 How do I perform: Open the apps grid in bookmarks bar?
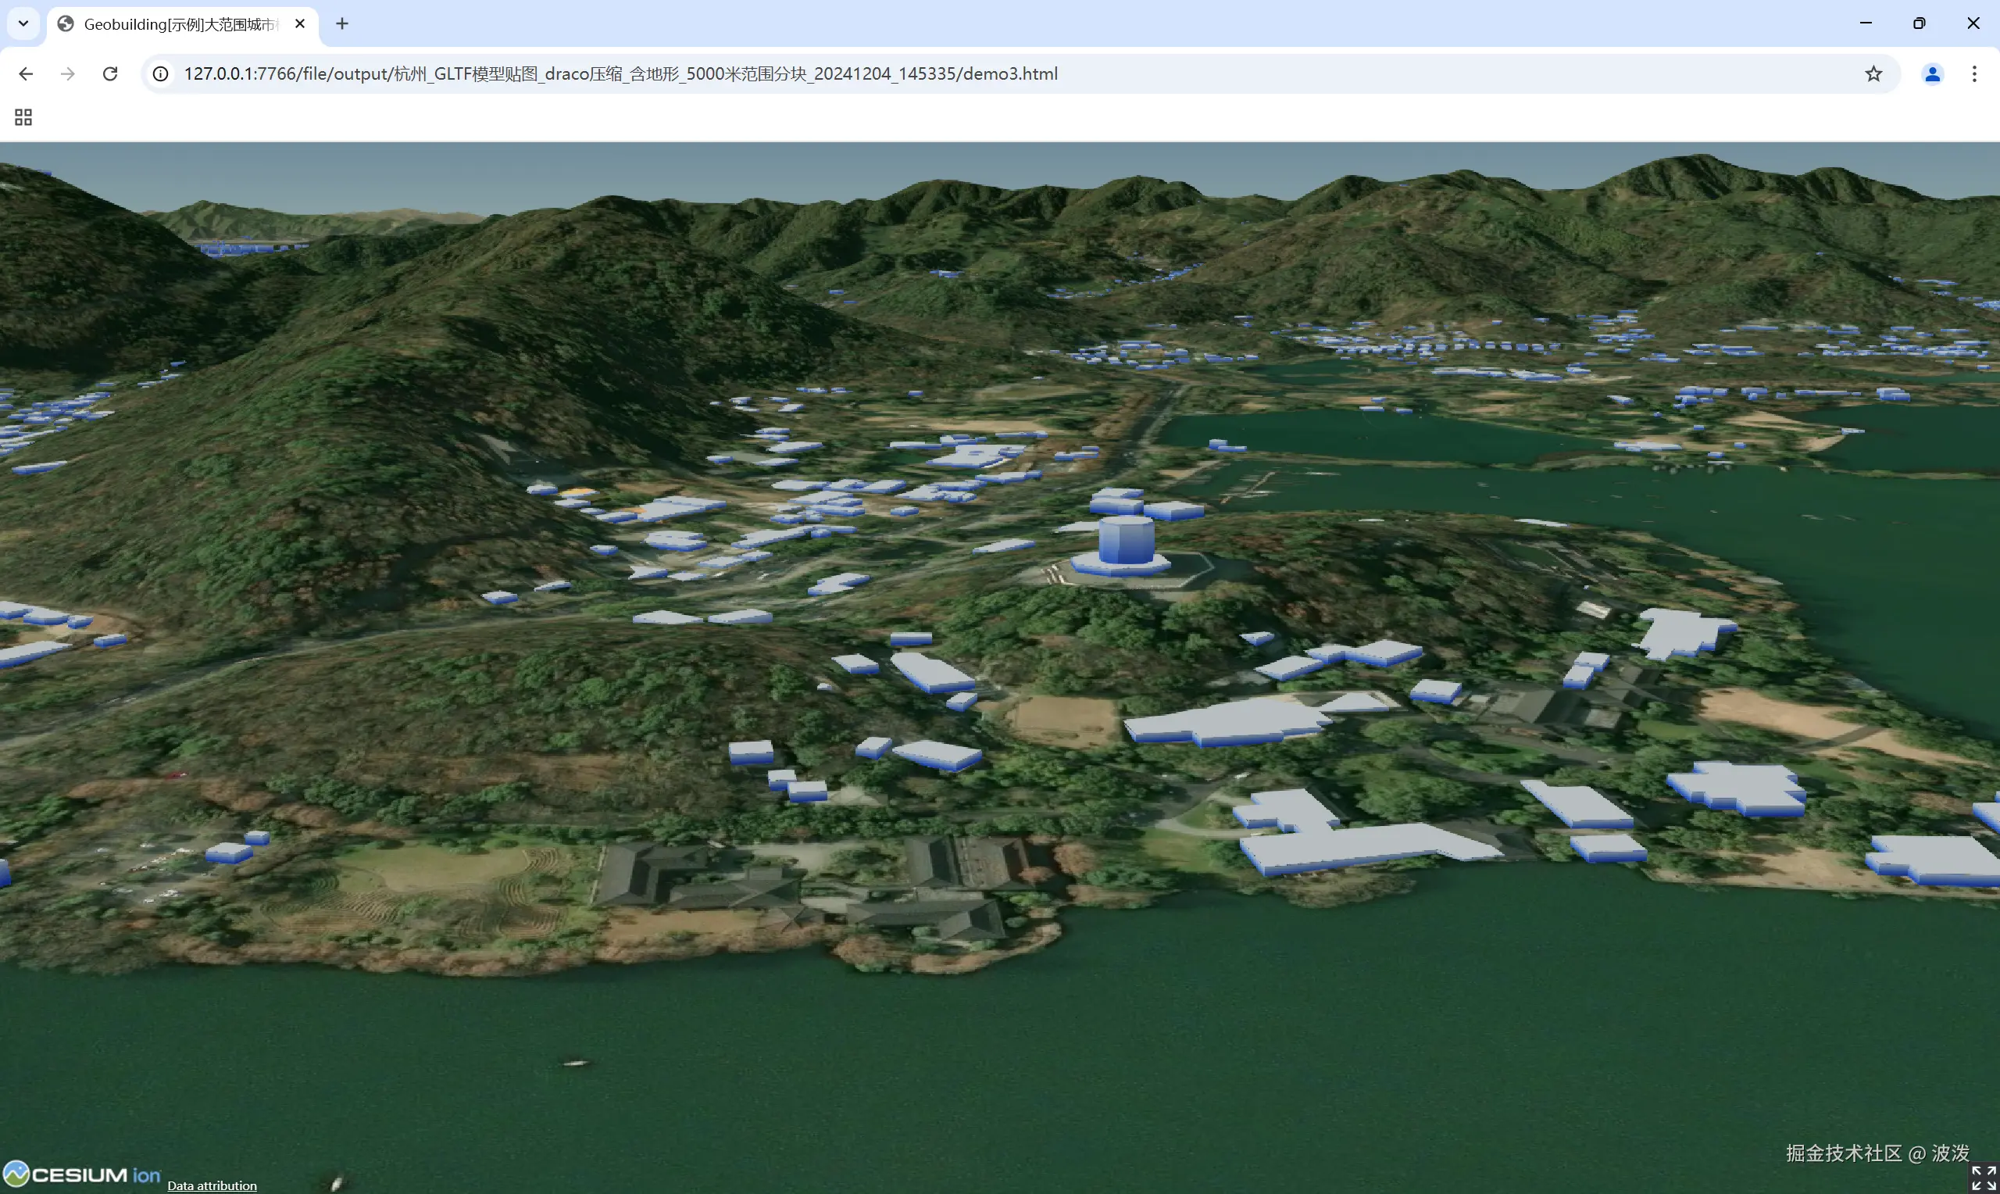[23, 117]
